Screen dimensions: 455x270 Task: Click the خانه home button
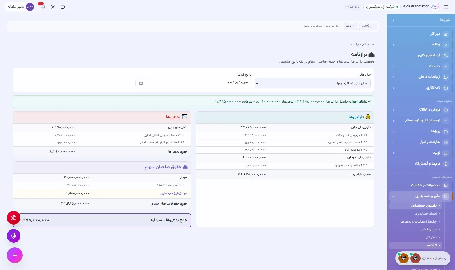350,26
